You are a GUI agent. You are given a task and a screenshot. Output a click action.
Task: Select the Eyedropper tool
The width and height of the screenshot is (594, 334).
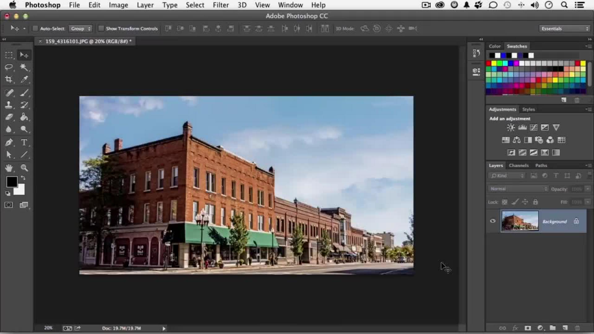[24, 79]
